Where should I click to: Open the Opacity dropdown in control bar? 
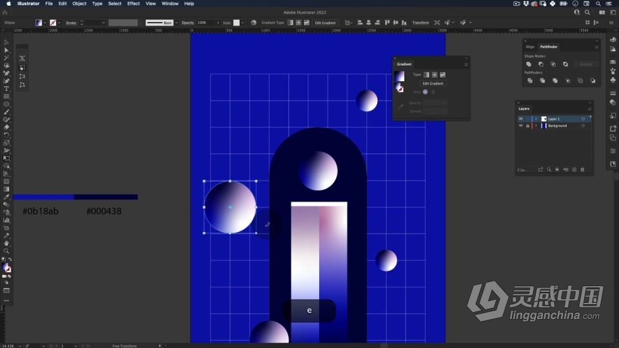217,23
